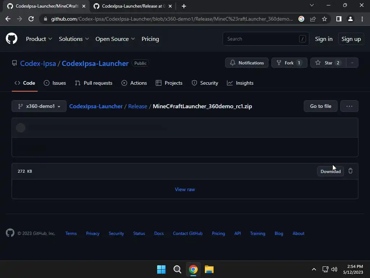Viewport: 370px width, 278px height.
Task: Delete file with the trash icon
Action: tap(350, 171)
